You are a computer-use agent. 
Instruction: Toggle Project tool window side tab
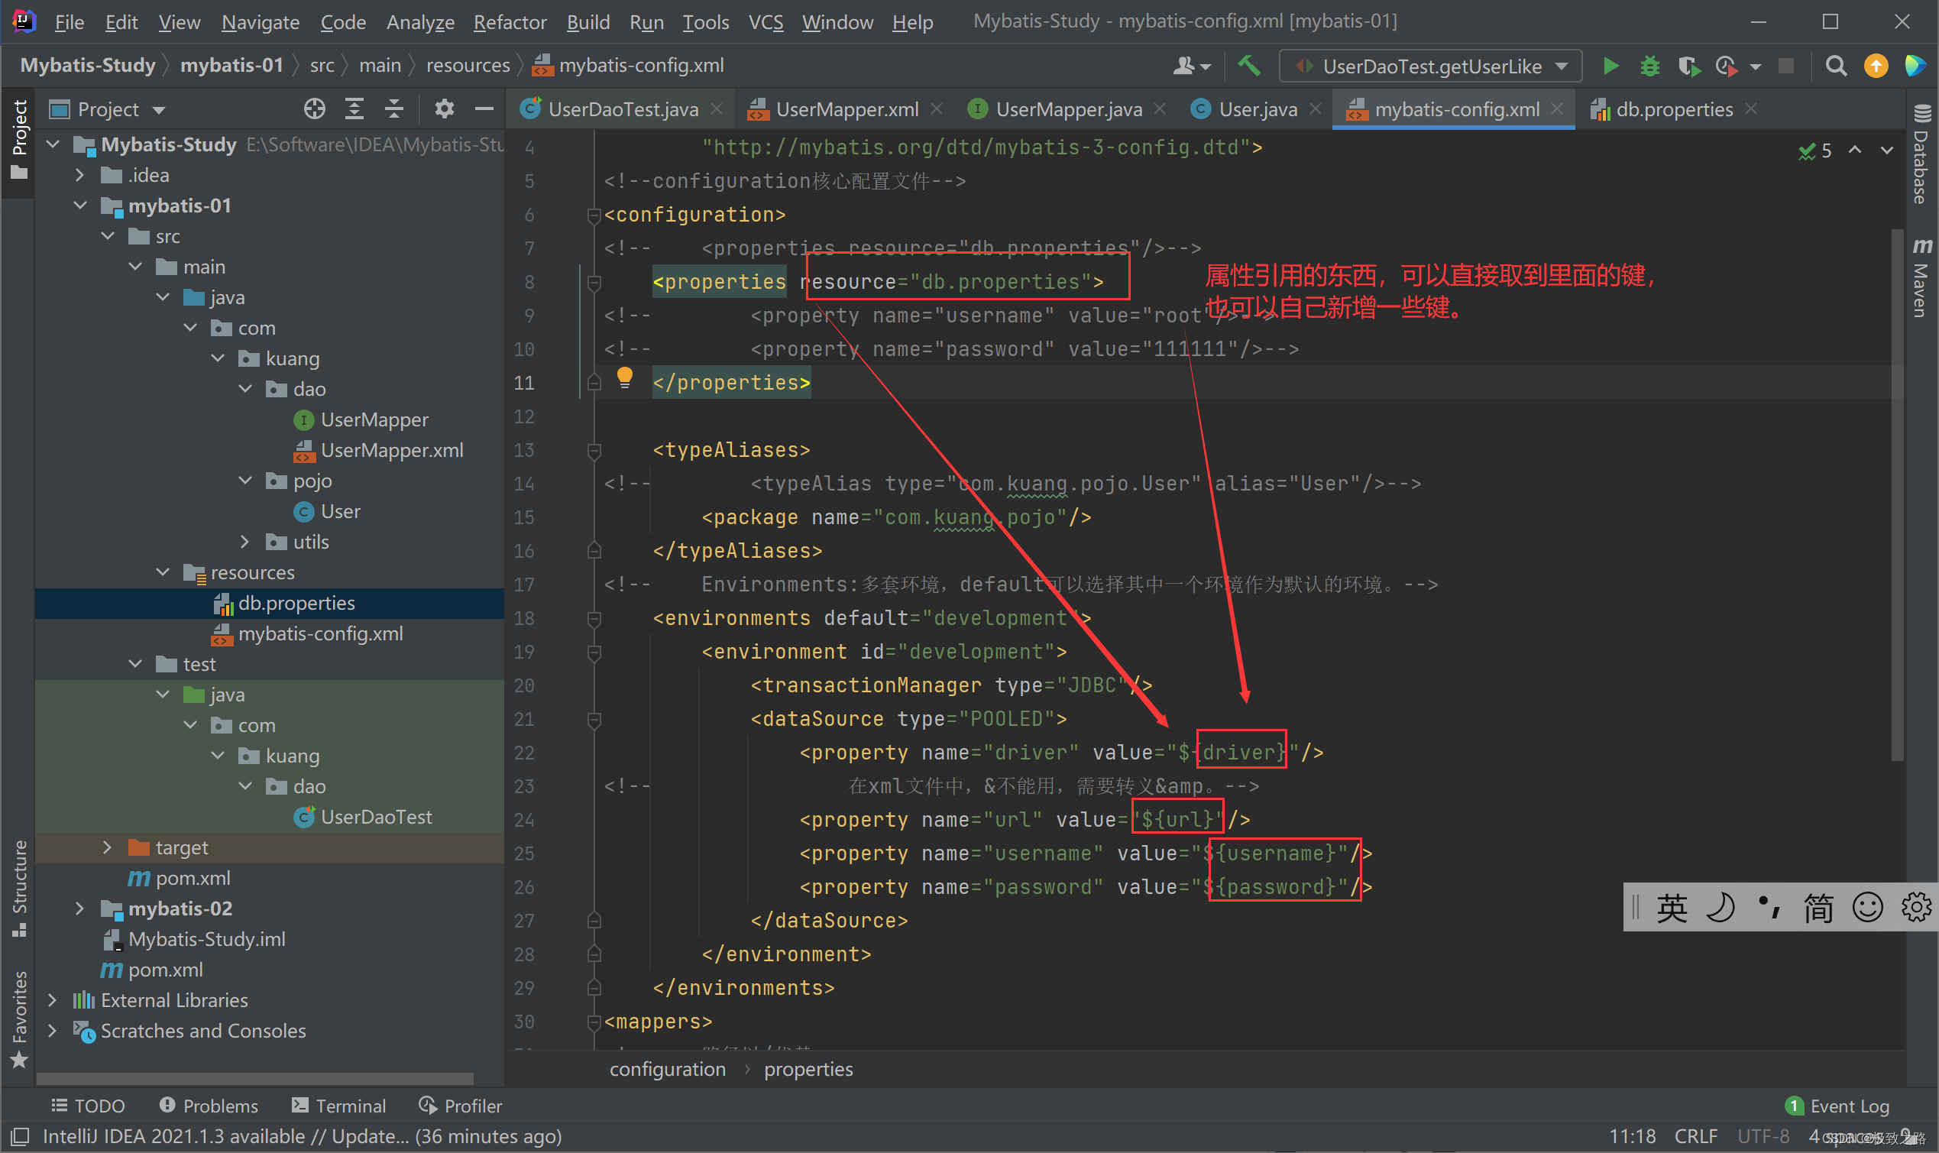pos(18,140)
